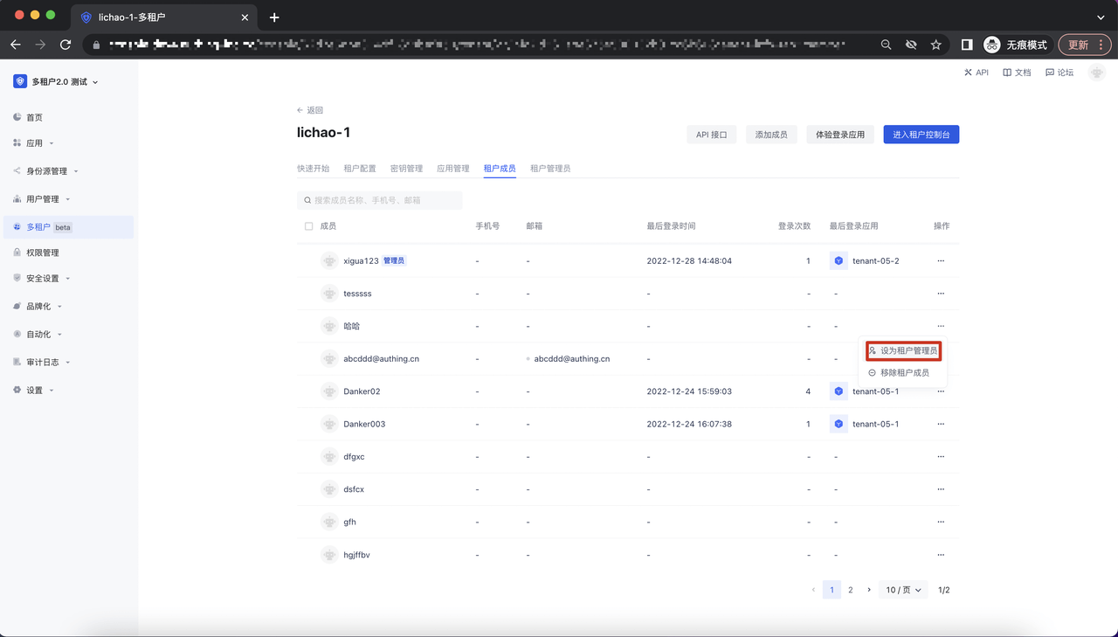Select 设为租户管理员 menu option
Screen dimensions: 1118x637
point(903,350)
